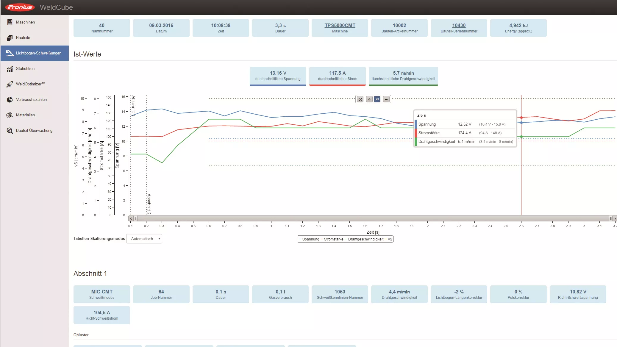Screen dimensions: 617x347
Task: Open Materialien in sidebar
Action: tap(35, 115)
